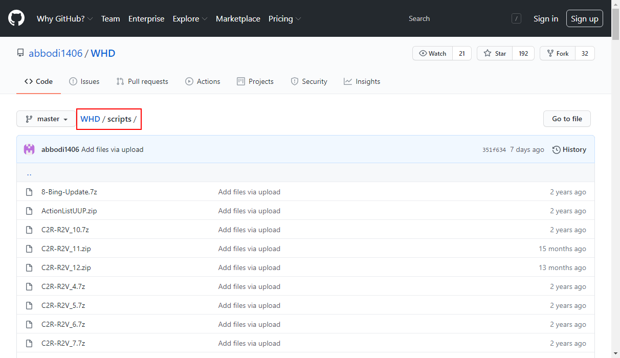This screenshot has height=358, width=620.
Task: Click commit message in the 8-Bing-Update.7z row
Action: point(249,192)
